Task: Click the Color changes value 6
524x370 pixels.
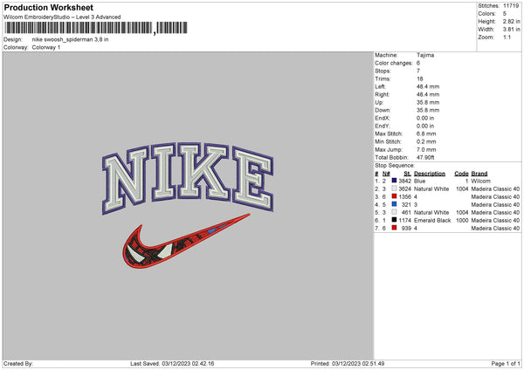Action: click(x=418, y=63)
